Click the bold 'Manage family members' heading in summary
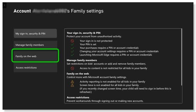The image size is (196, 112). click(82, 60)
